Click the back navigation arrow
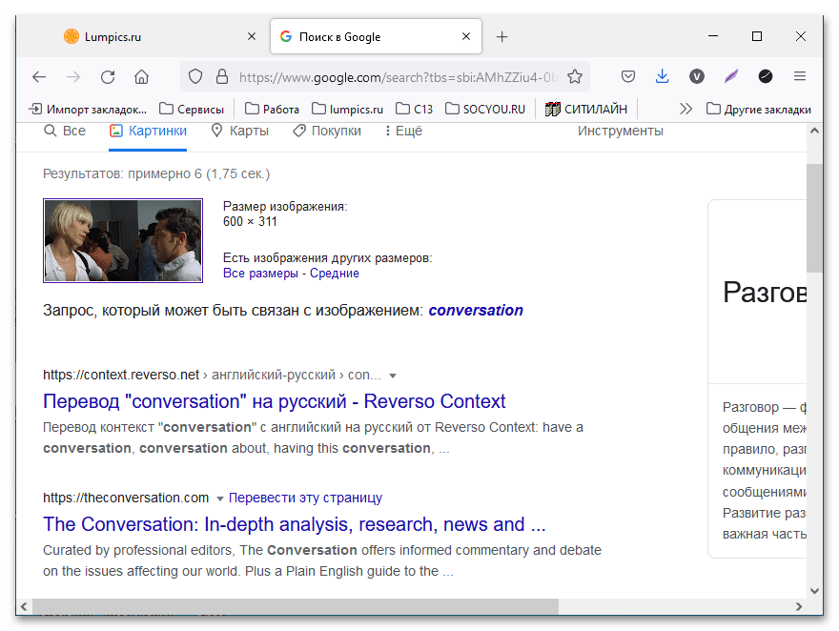Image resolution: width=839 pixels, height=631 pixels. coord(39,76)
